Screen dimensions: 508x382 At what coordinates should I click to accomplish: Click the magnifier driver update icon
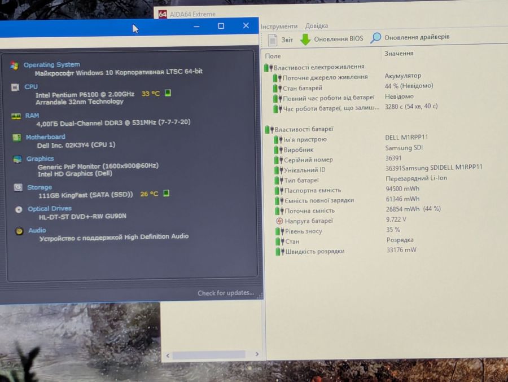click(375, 38)
